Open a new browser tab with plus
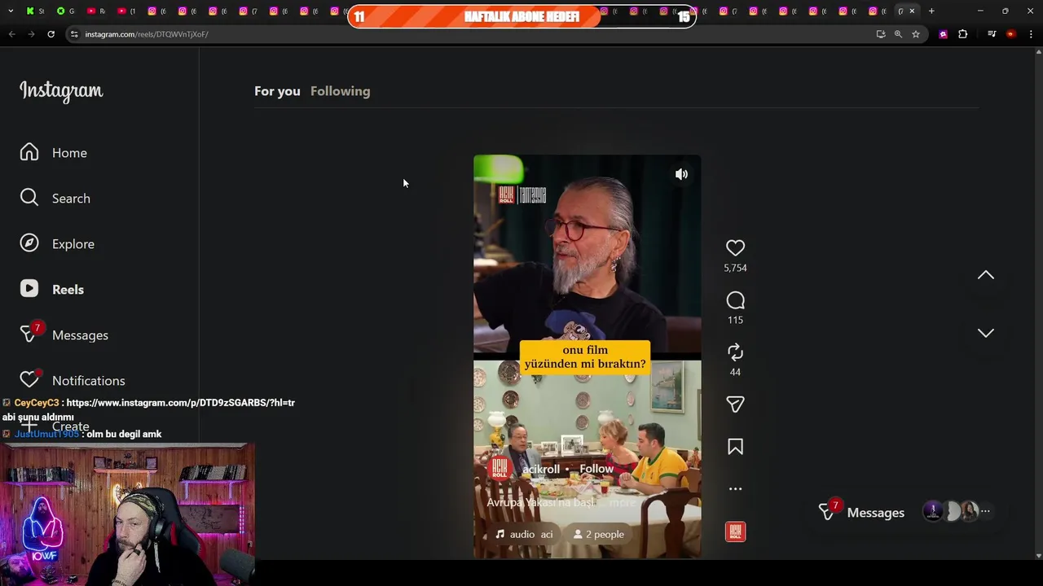 pos(931,11)
